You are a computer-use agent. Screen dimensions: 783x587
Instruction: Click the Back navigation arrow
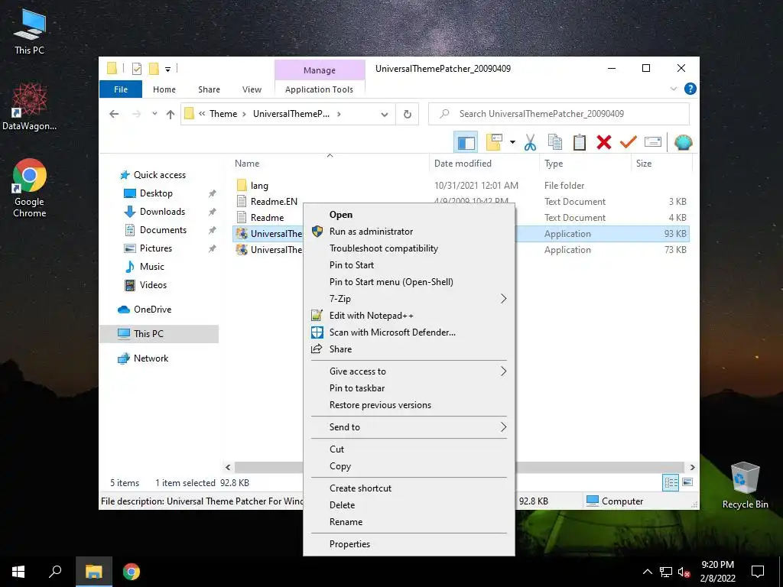click(x=114, y=114)
